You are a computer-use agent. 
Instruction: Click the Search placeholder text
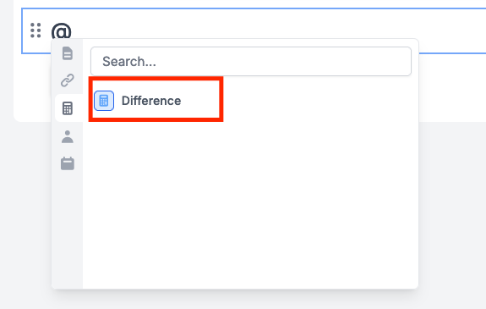129,62
